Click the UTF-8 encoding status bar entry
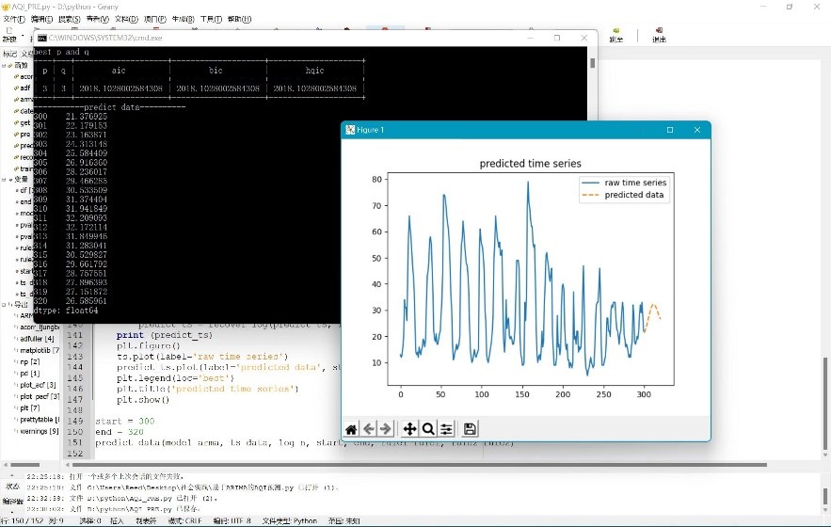 click(x=232, y=521)
